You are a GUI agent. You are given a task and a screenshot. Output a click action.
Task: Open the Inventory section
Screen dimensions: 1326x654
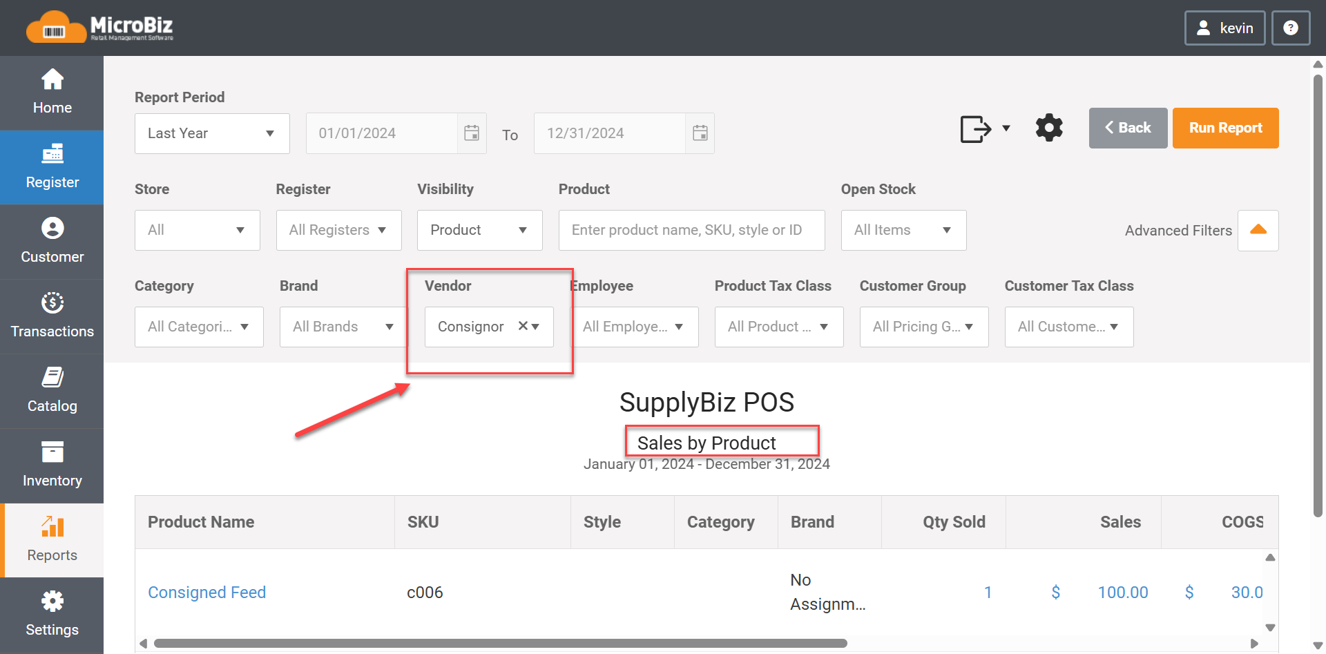click(x=52, y=465)
